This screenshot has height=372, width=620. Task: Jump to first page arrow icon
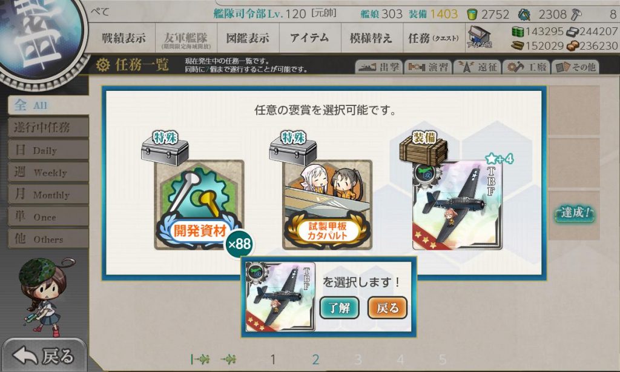pyautogui.click(x=200, y=359)
